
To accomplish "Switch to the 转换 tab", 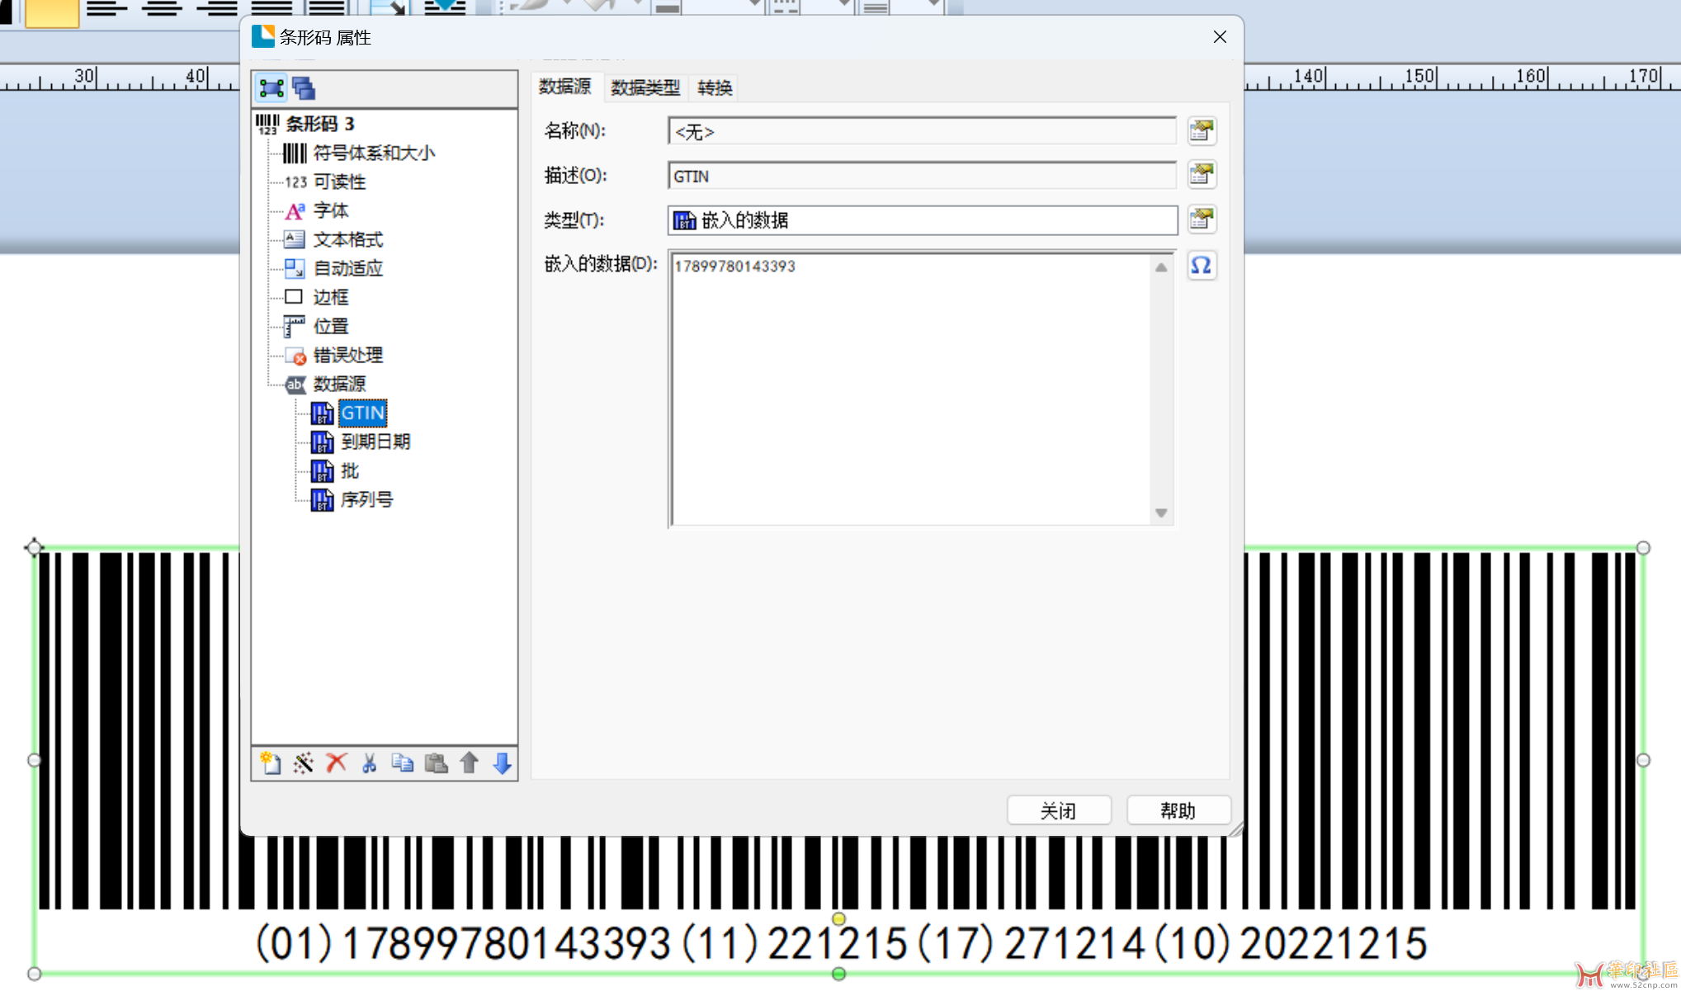I will pyautogui.click(x=714, y=87).
